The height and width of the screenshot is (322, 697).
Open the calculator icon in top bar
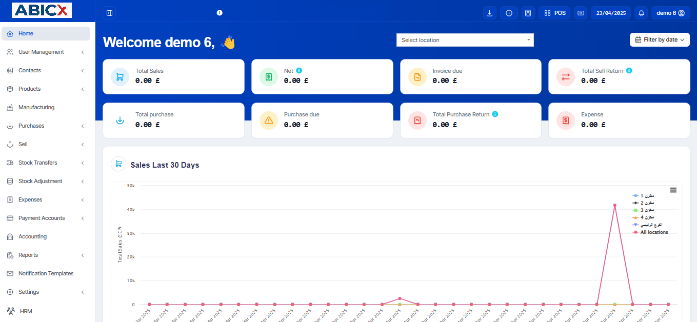tap(528, 13)
